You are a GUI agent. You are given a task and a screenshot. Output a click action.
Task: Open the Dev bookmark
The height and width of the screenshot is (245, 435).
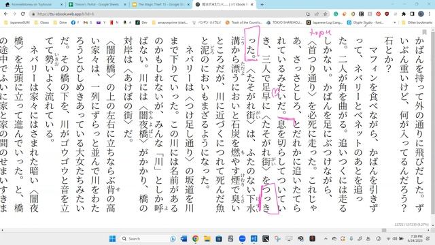(x=141, y=22)
